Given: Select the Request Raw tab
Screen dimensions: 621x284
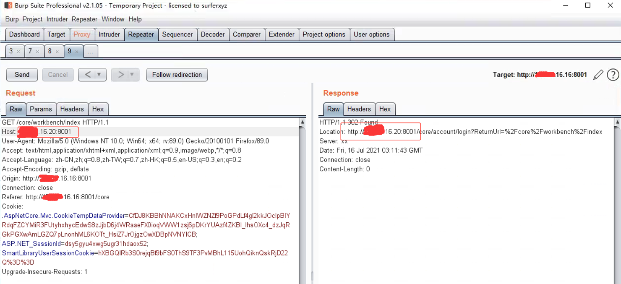Looking at the screenshot, I should coord(16,109).
